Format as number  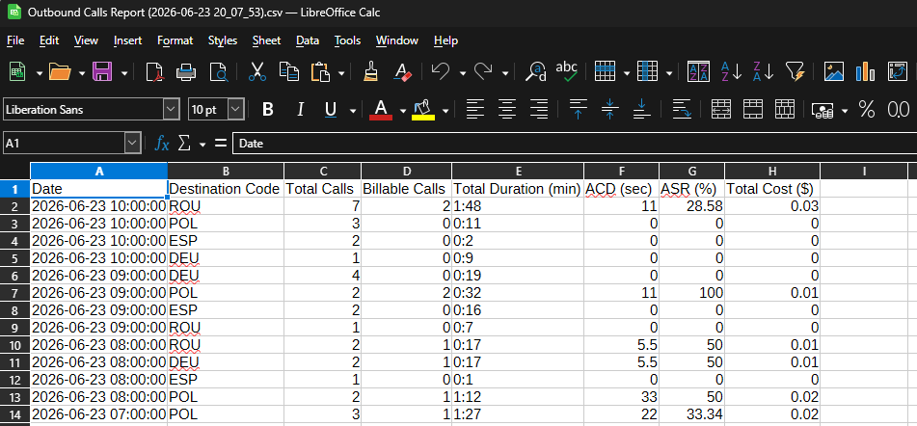point(899,109)
